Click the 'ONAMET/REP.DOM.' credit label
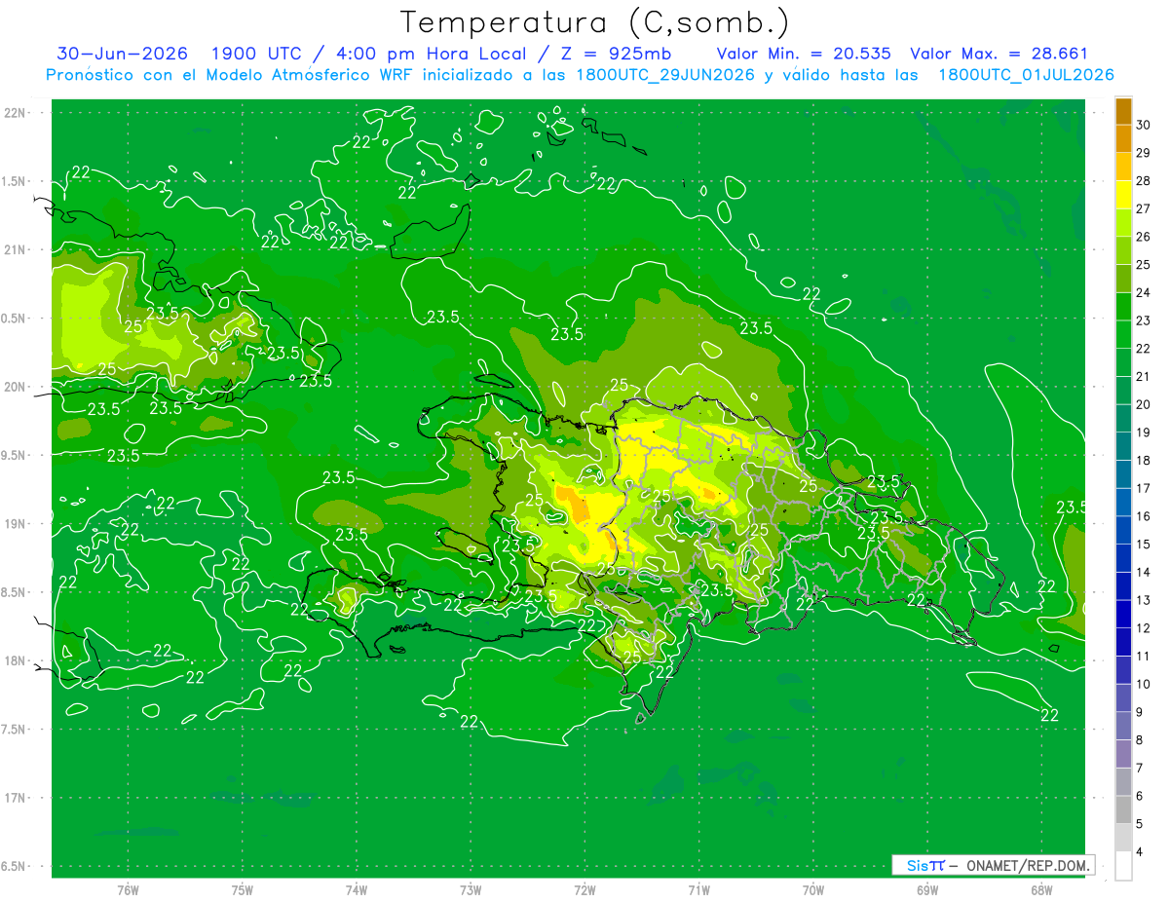Image resolution: width=1169 pixels, height=903 pixels. [x=1029, y=865]
